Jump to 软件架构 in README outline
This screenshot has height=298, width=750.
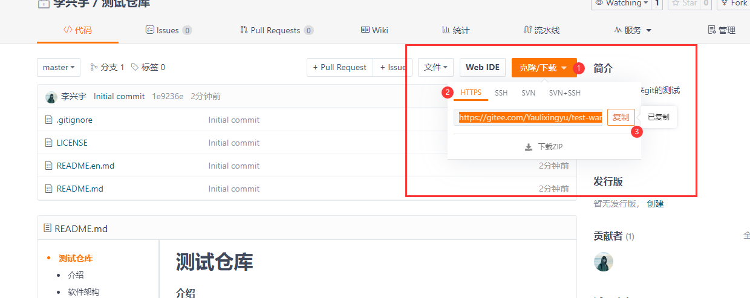pos(84,292)
